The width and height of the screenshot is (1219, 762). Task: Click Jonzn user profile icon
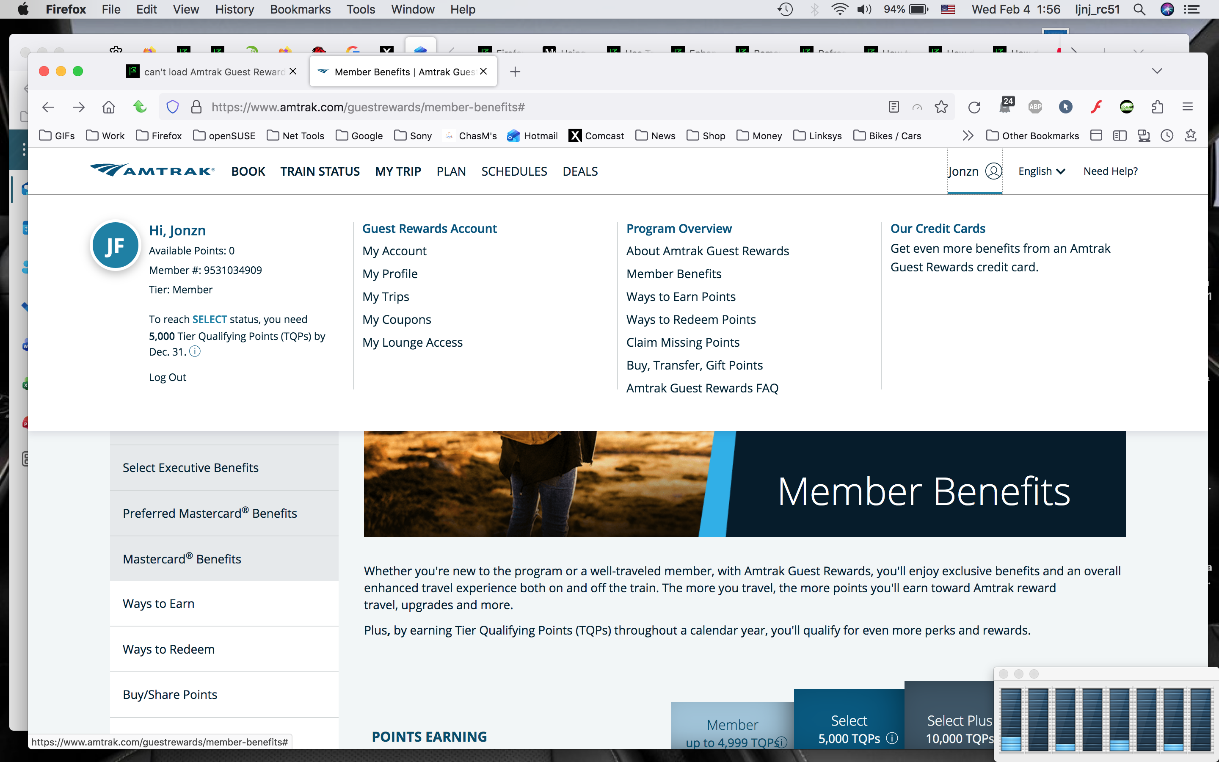(x=993, y=171)
